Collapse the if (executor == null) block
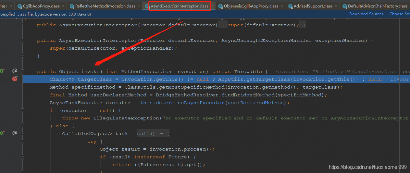 coord(22,110)
